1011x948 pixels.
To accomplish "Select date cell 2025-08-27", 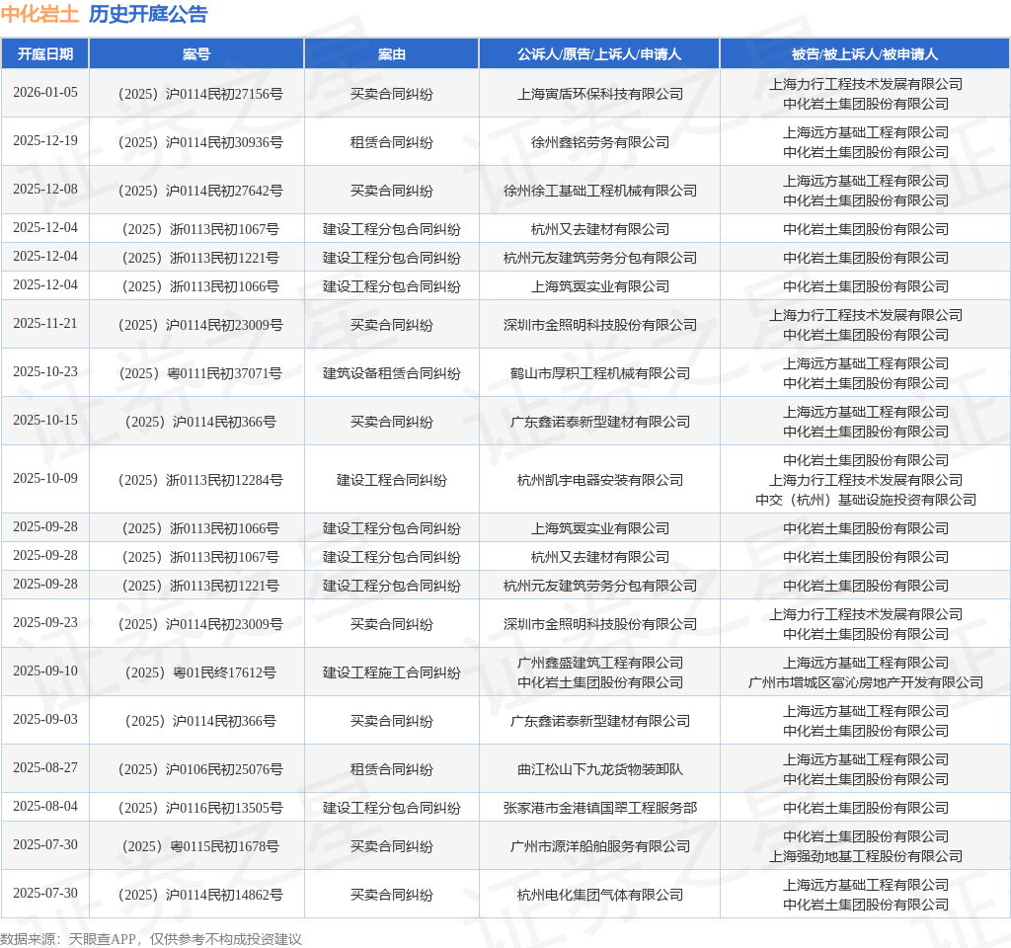I will coord(45,767).
